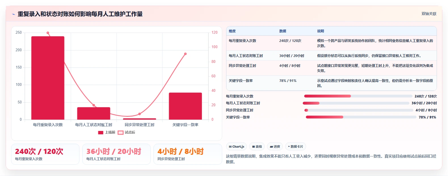This screenshot has width=448, height=176.
Task: Click the 双轴关联 badge in the header
Action: pyautogui.click(x=429, y=14)
